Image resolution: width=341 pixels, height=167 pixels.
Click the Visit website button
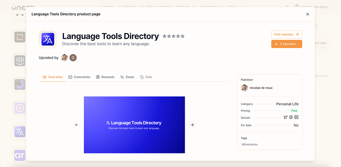pyautogui.click(x=287, y=34)
